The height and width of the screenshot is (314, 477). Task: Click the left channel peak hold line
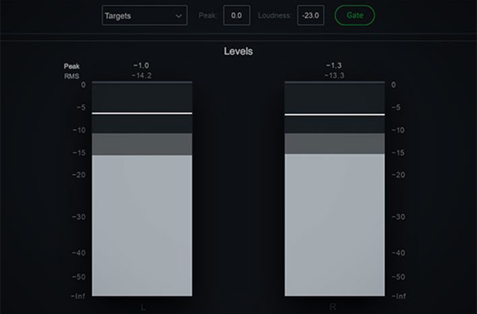coord(142,114)
